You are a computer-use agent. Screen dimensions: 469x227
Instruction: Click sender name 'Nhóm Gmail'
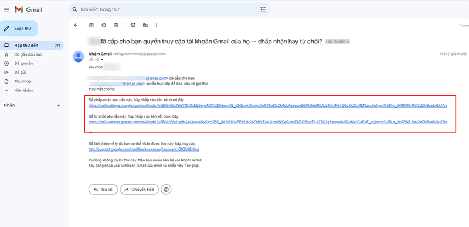100,54
